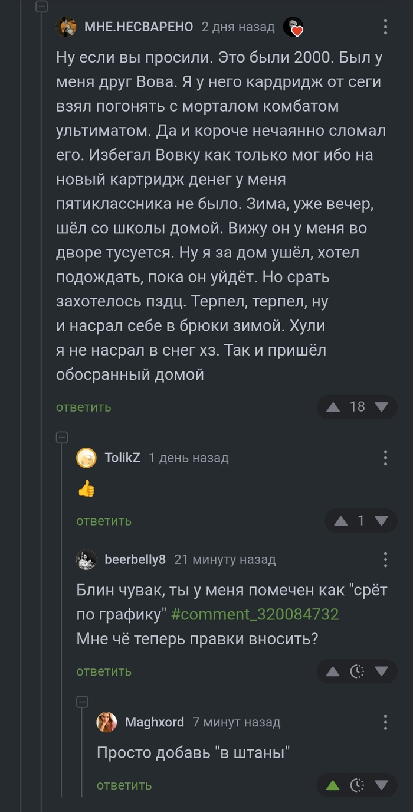Open beerbelly8 comment options menu

pos(386,559)
